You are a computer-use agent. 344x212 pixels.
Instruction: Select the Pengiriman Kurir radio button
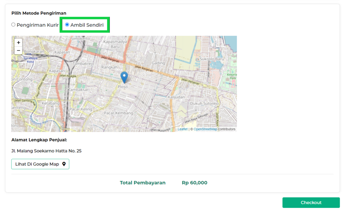pos(13,25)
